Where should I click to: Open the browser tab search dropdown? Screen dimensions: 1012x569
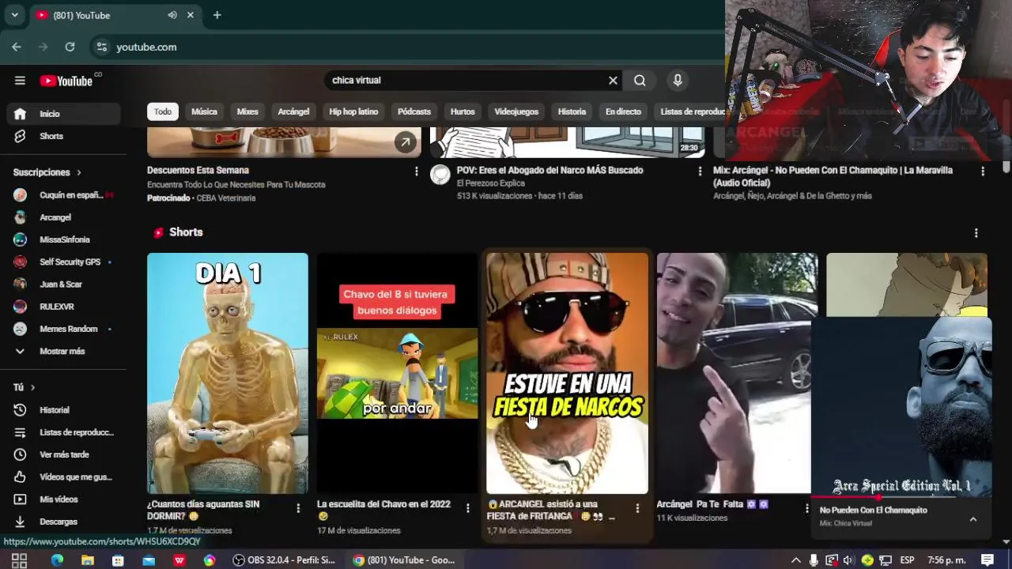[14, 15]
